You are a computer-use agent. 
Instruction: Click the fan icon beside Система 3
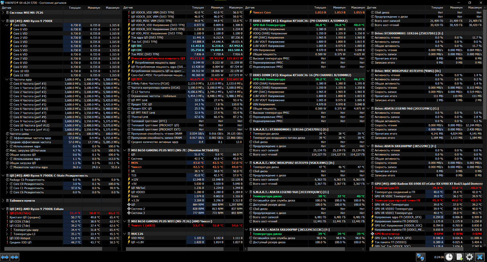pos(129,213)
